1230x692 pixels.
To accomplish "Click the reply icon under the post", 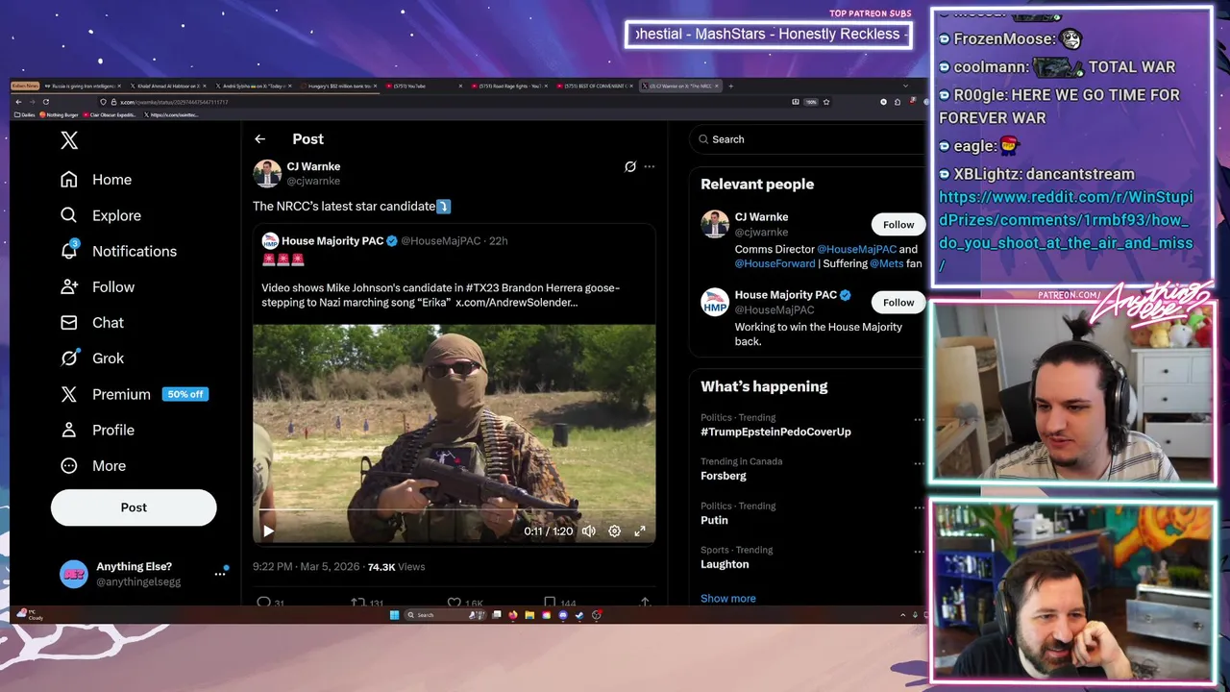I will point(264,603).
